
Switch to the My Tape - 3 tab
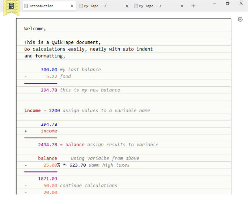[x=159, y=6]
